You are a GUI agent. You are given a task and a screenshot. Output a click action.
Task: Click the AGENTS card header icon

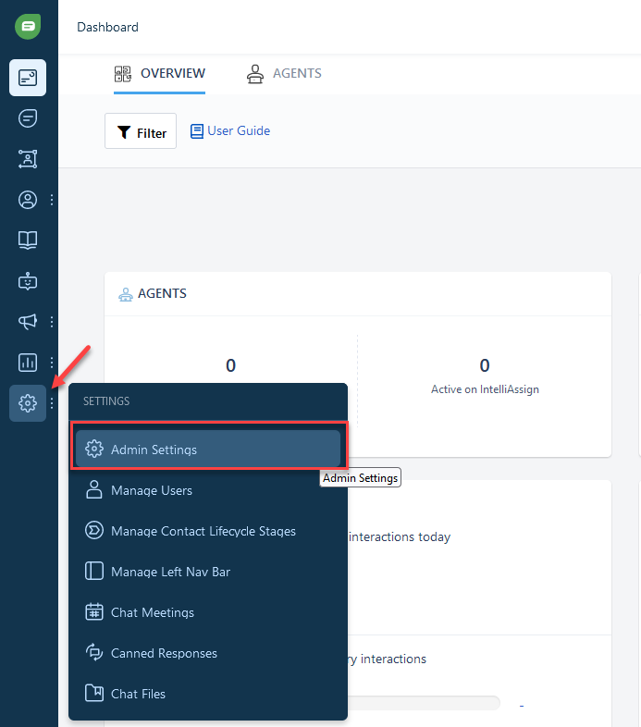click(126, 294)
